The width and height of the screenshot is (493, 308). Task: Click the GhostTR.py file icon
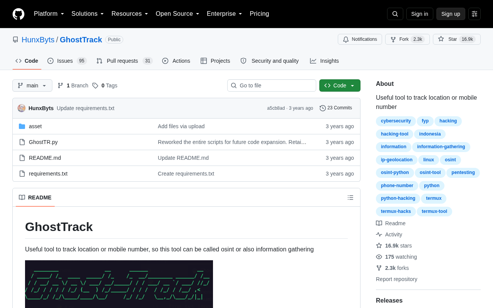pyautogui.click(x=22, y=142)
